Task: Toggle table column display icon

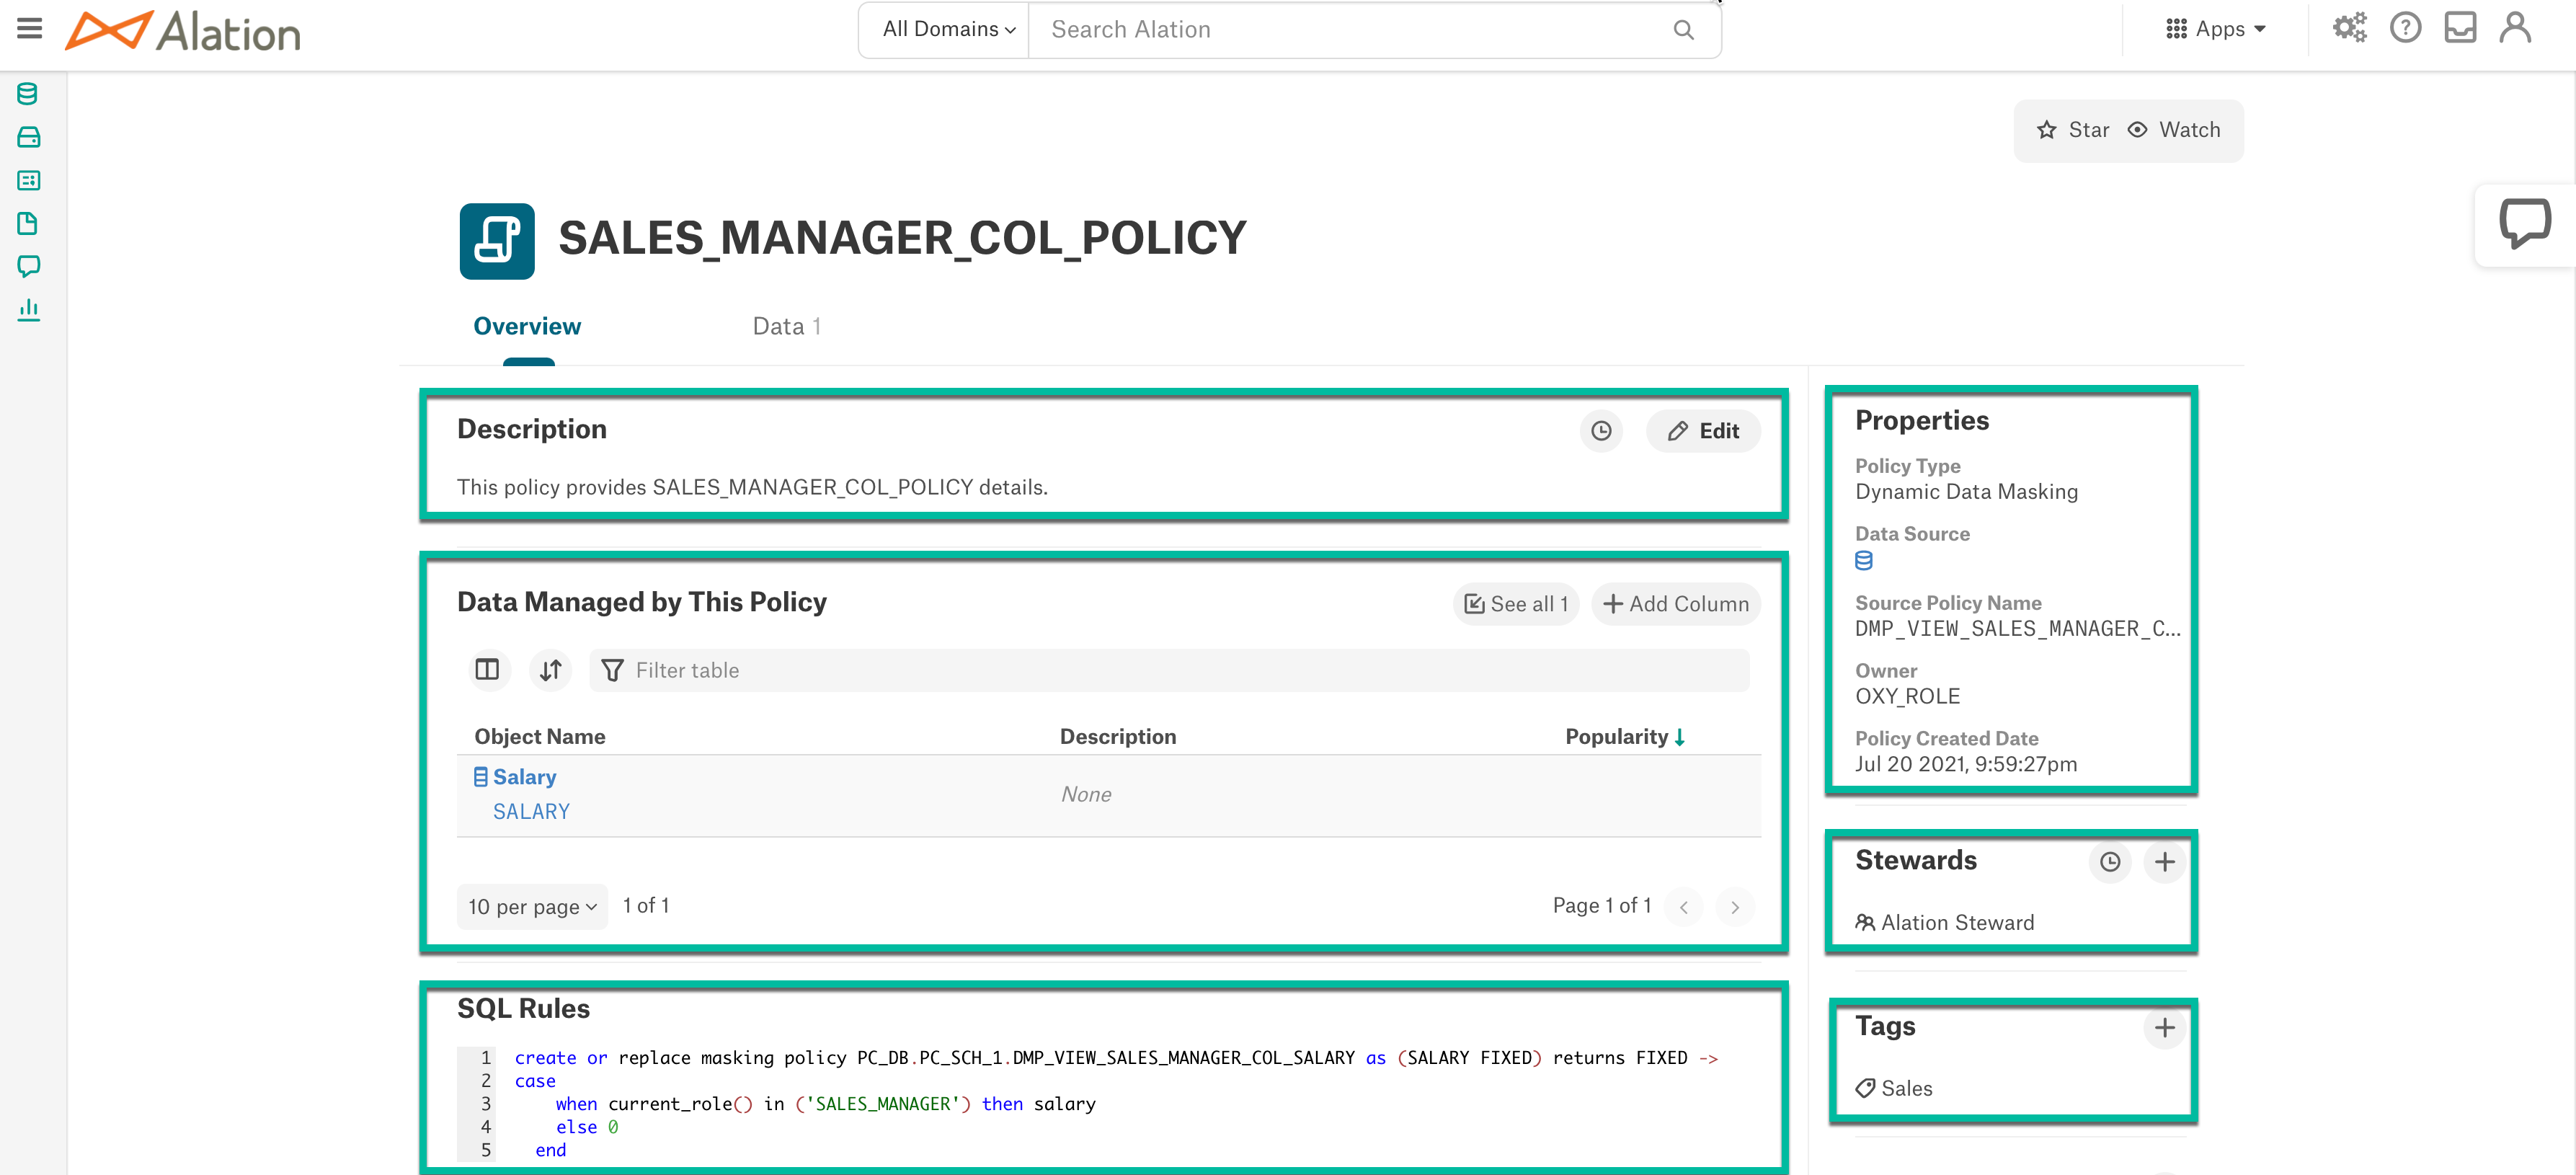Action: click(x=487, y=670)
